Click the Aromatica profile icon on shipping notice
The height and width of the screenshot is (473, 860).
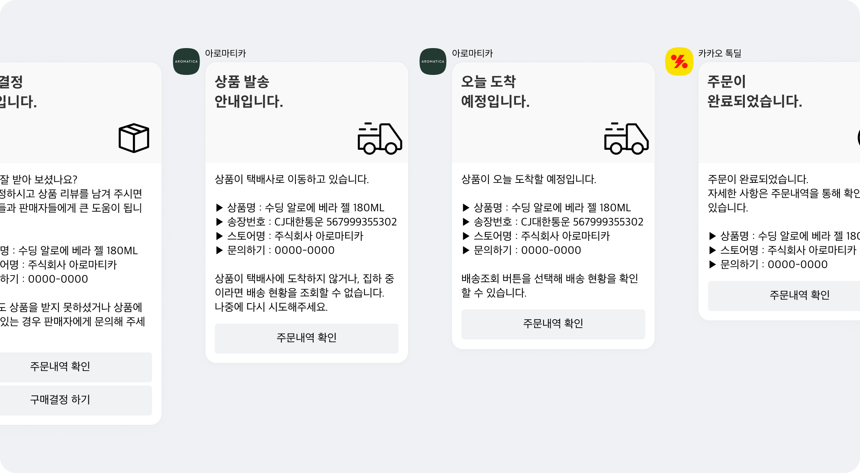tap(186, 62)
